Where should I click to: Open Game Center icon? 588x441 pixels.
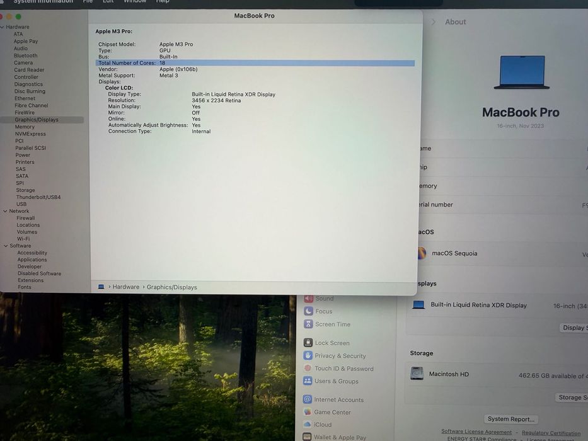coord(308,412)
